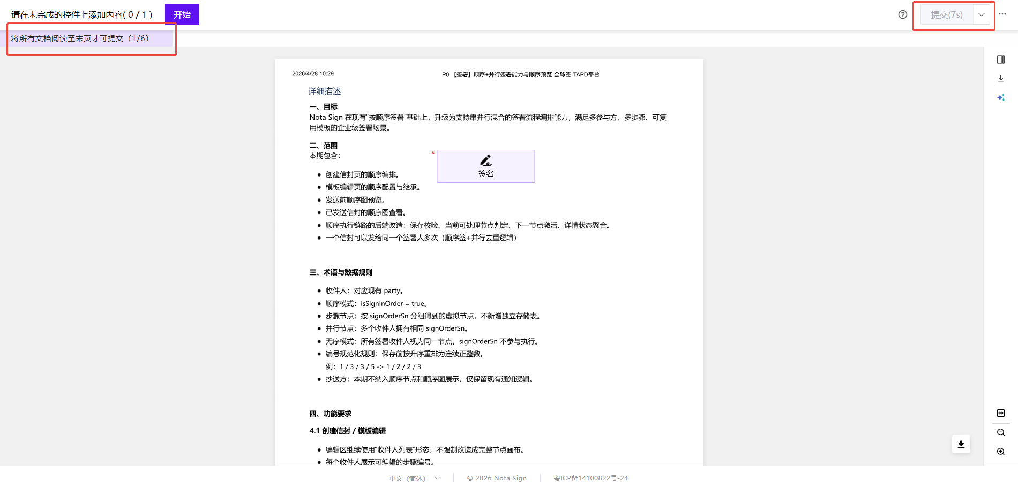Click the 签名 signature field
1018x482 pixels.
point(486,166)
